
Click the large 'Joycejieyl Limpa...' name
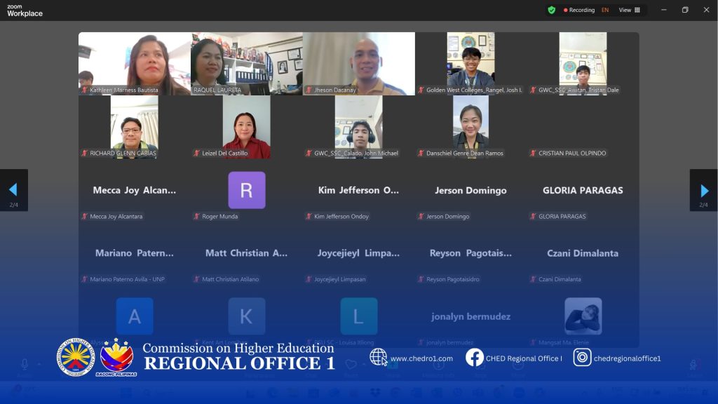358,252
